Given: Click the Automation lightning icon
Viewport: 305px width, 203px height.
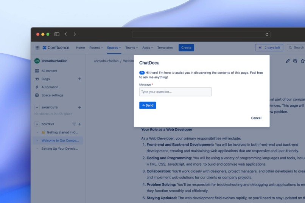Looking at the screenshot, I should pyautogui.click(x=37, y=87).
